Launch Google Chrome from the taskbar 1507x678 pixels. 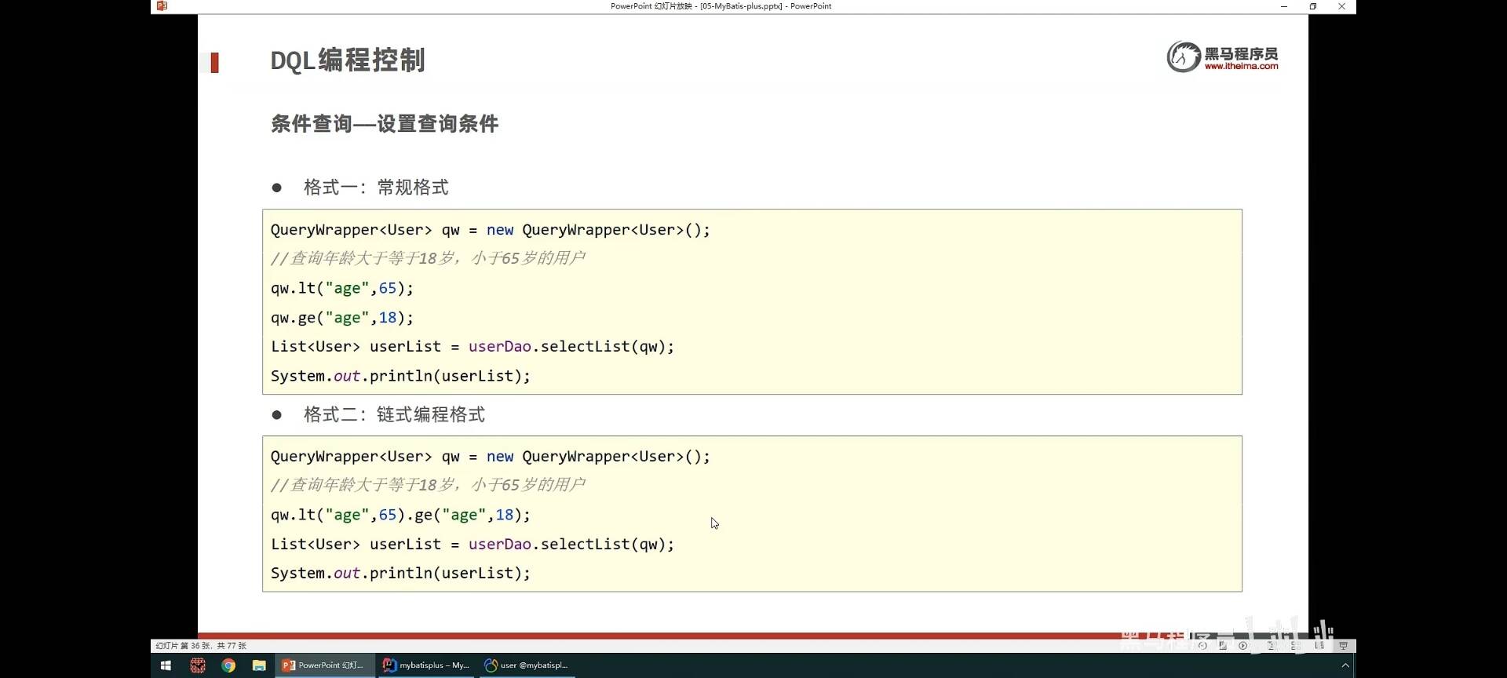[x=228, y=665]
